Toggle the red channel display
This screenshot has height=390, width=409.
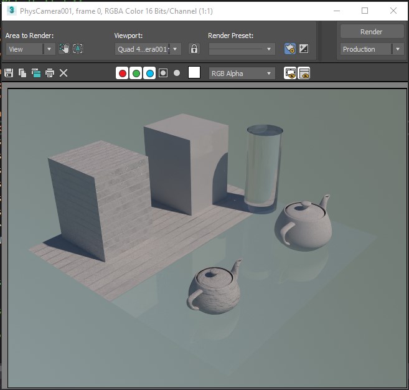tap(123, 73)
